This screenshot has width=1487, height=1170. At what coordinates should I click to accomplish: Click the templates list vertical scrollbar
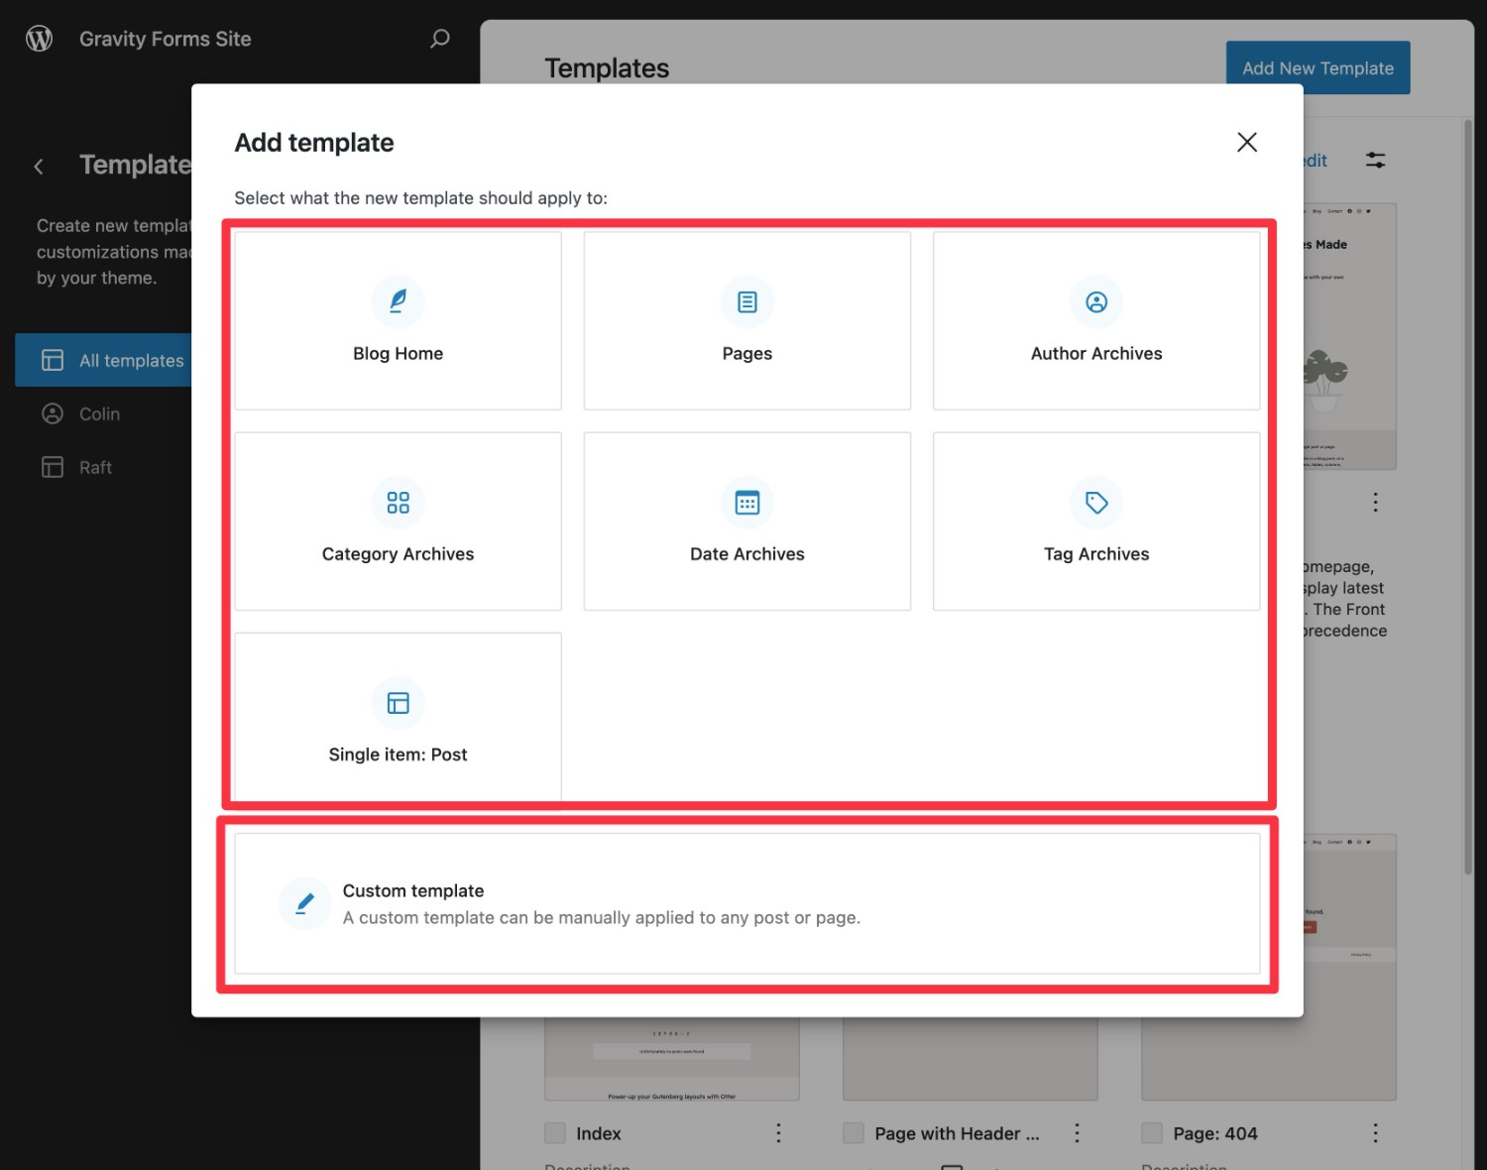[x=1468, y=496]
